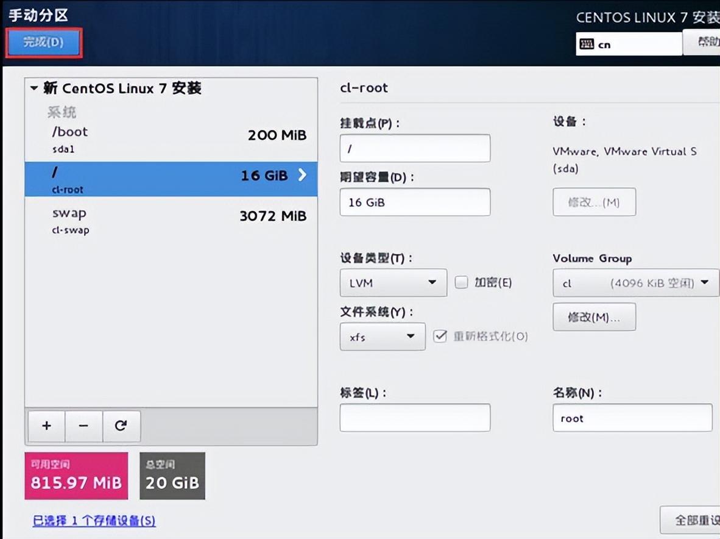Click the minus icon to remove the partition
The image size is (720, 539).
coord(83,426)
